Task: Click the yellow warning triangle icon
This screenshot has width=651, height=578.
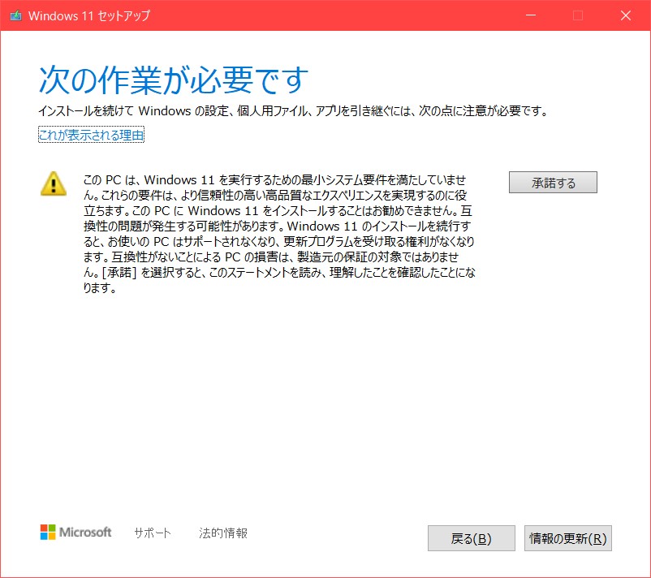Action: pos(53,183)
